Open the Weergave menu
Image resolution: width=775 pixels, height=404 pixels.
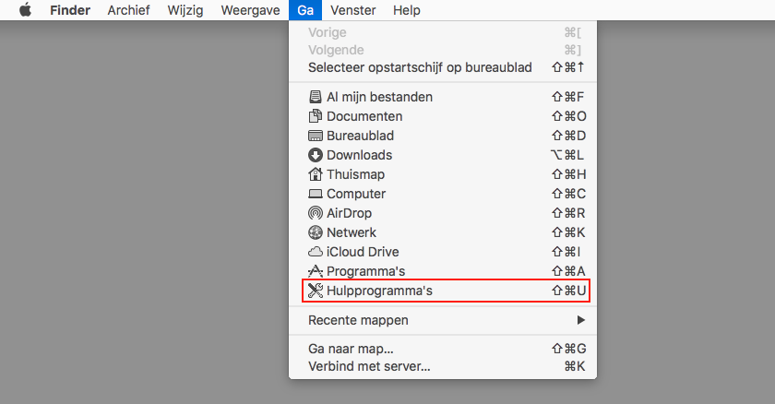click(251, 10)
